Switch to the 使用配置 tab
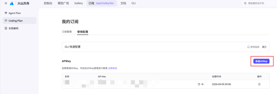The height and width of the screenshot is (94, 277). 83,32
